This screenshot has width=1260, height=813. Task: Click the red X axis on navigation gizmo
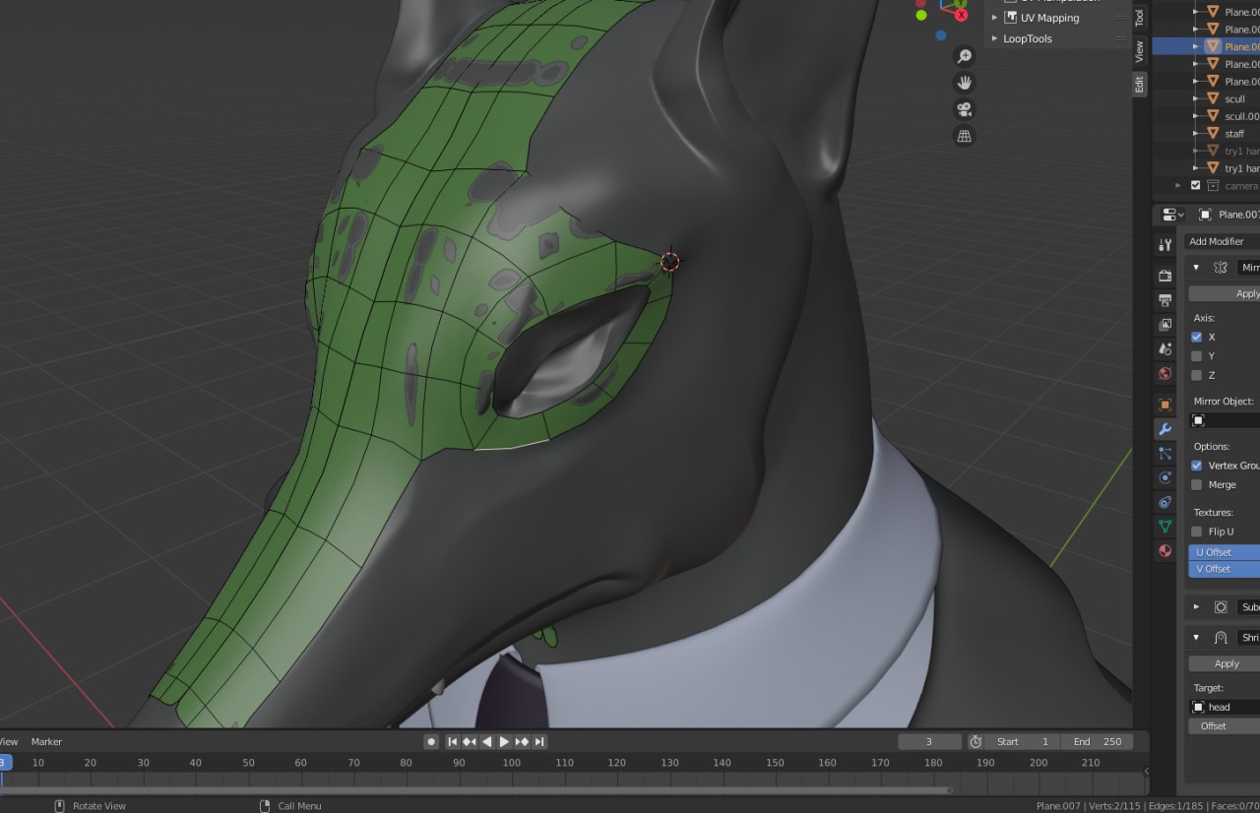(x=961, y=15)
